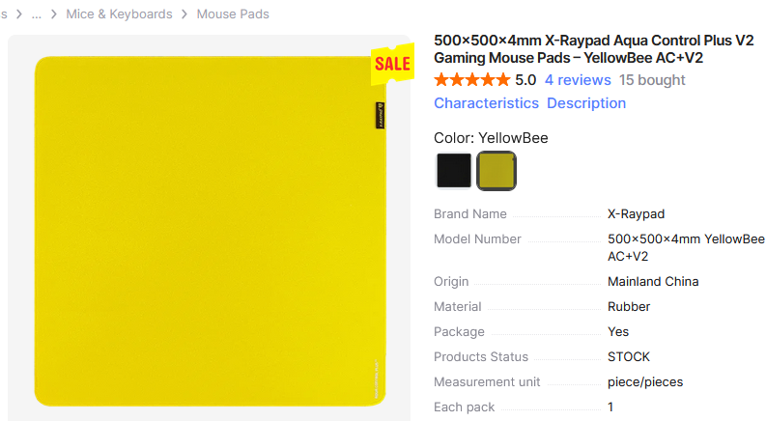Screen dimensions: 766x421
Task: Click the 'Each pack' label
Action: 464,407
